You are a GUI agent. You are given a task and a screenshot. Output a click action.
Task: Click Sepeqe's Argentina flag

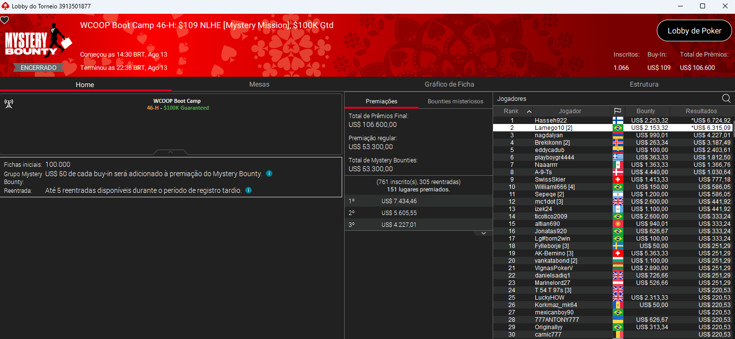tap(618, 194)
